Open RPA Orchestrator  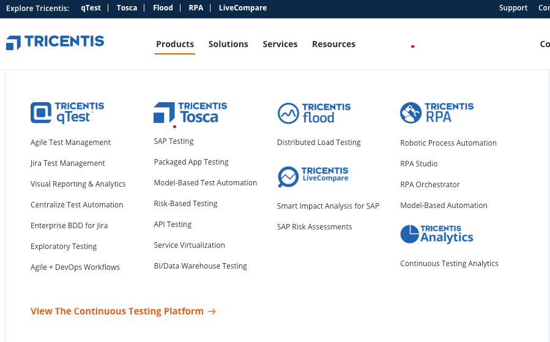[x=430, y=185]
